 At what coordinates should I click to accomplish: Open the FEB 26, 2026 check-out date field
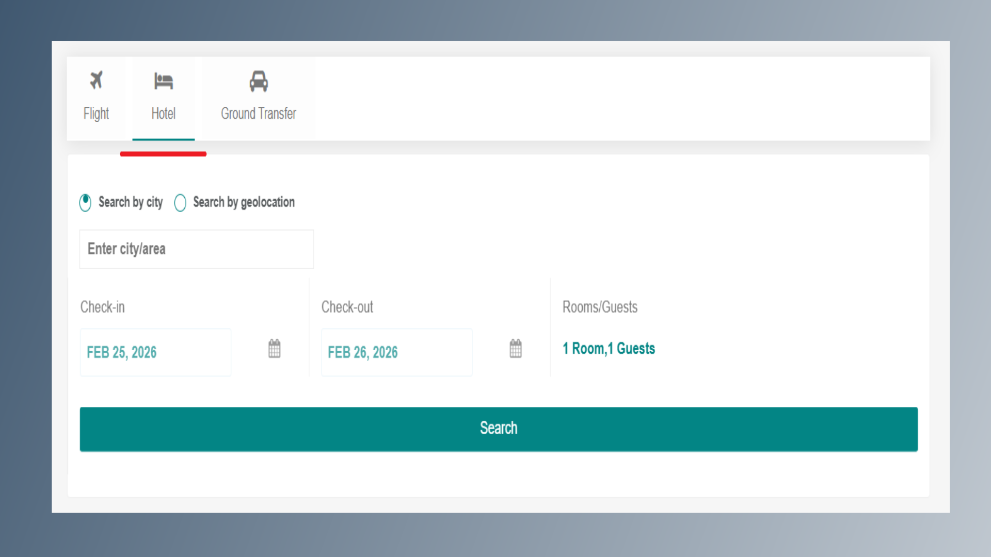[x=396, y=352]
